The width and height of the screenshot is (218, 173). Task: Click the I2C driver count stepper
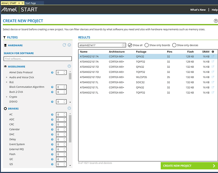(x=61, y=159)
